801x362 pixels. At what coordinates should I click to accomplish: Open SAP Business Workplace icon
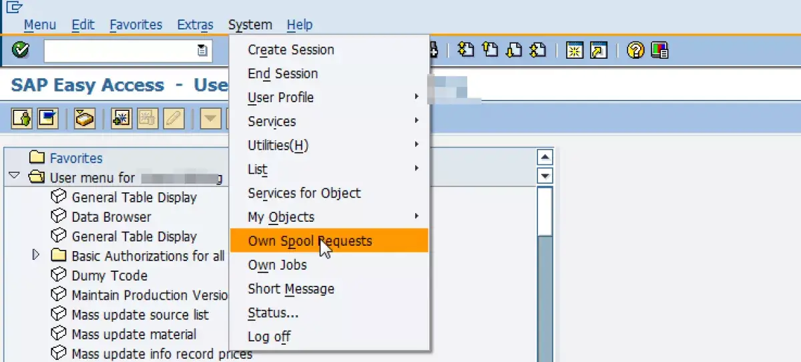coord(84,119)
